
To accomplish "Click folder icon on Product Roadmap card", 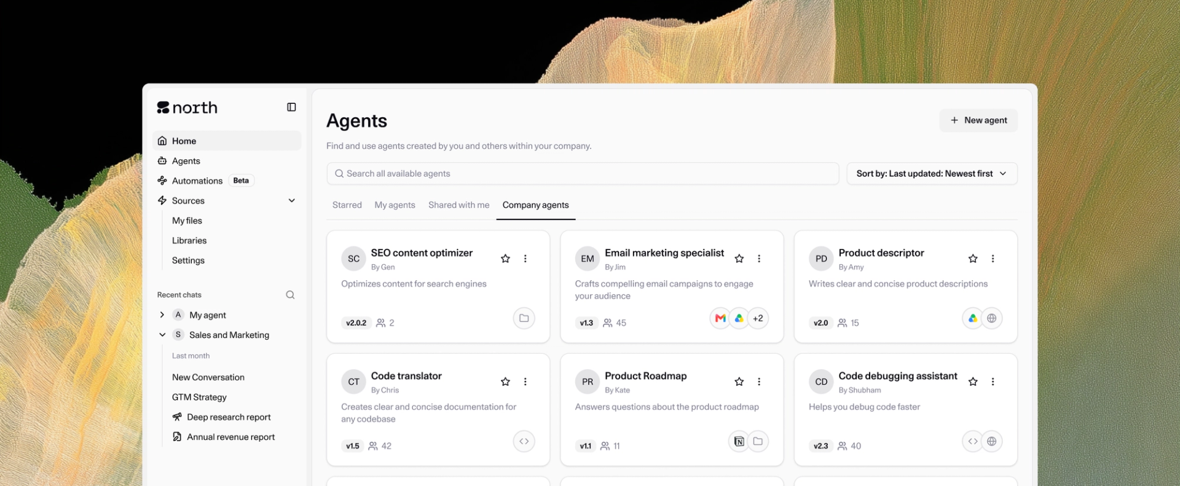I will tap(758, 441).
